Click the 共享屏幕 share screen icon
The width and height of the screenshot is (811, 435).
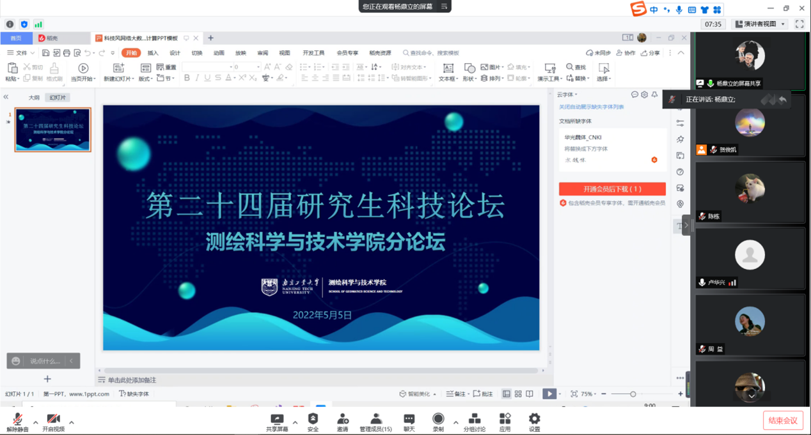point(277,419)
